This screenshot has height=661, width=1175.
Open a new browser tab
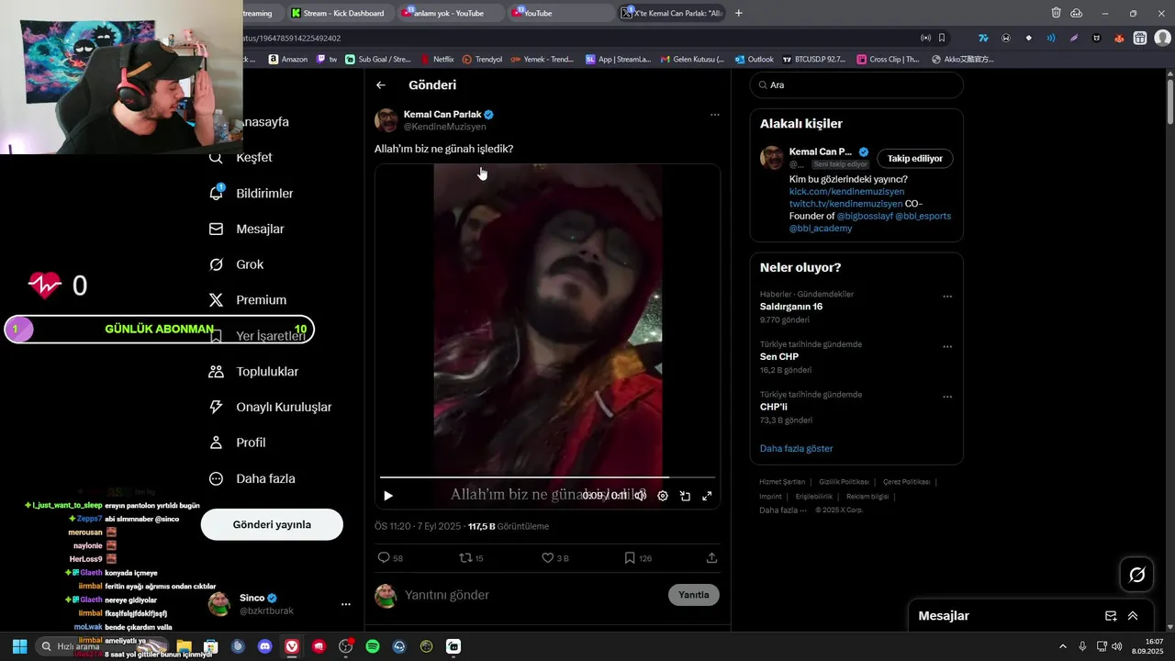[739, 13]
